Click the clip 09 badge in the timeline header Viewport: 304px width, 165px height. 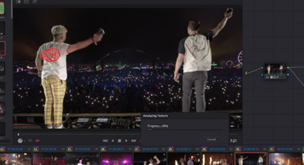(x=204, y=149)
